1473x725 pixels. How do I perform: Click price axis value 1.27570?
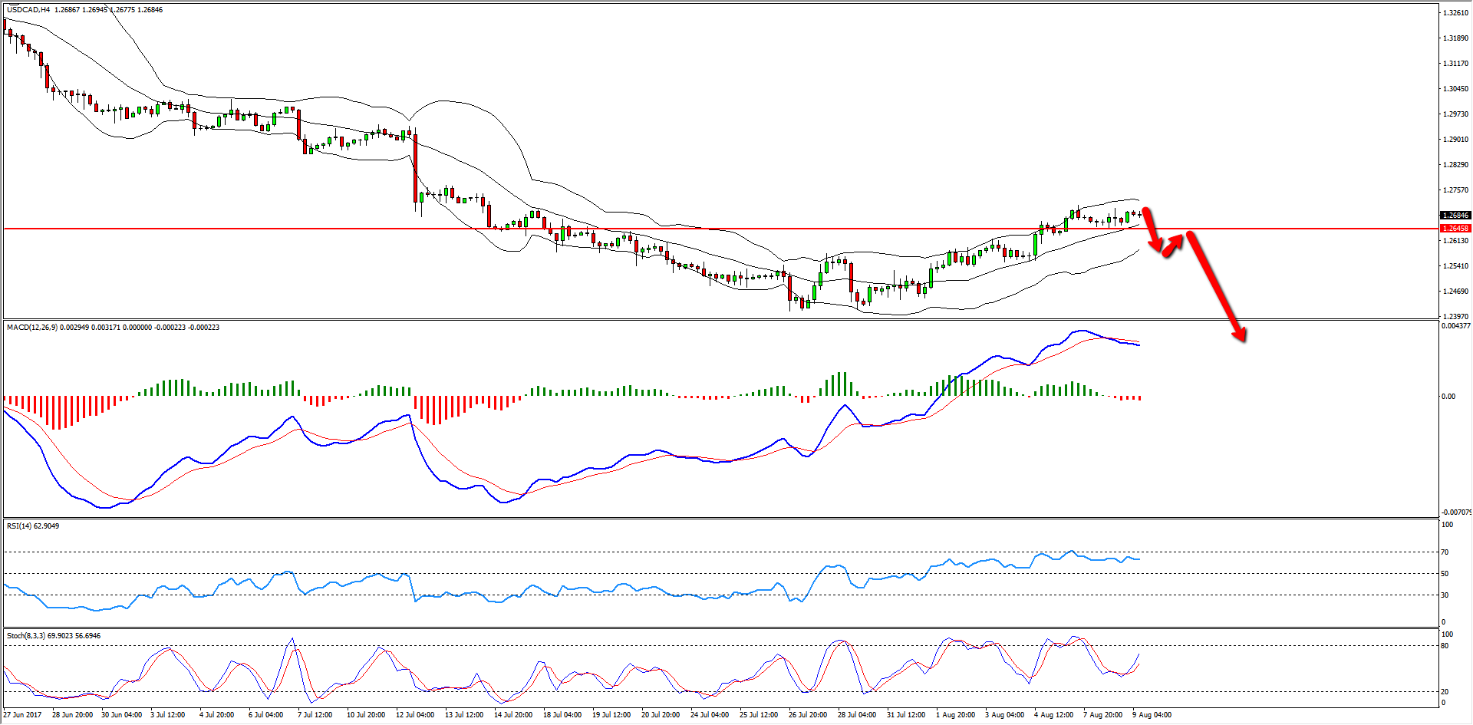coord(1456,190)
